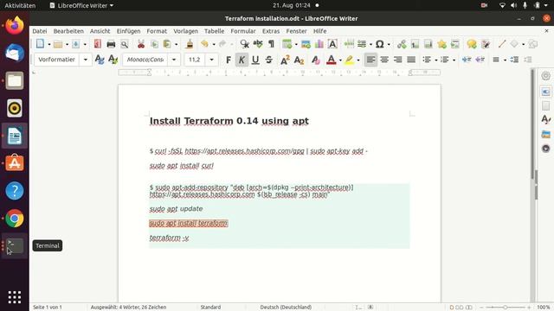
Task: Toggle strikethrough S button
Action: pos(269,60)
